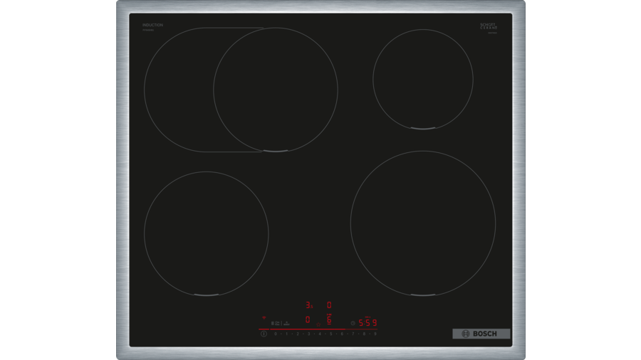The image size is (641, 360).
Task: Set power level 5 on the slider
Action: (x=330, y=334)
